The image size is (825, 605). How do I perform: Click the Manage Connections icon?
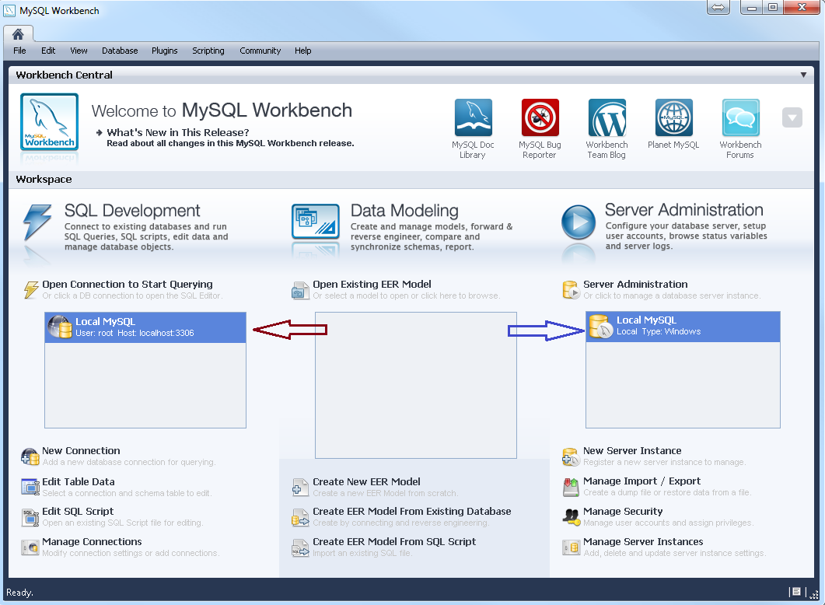click(30, 547)
